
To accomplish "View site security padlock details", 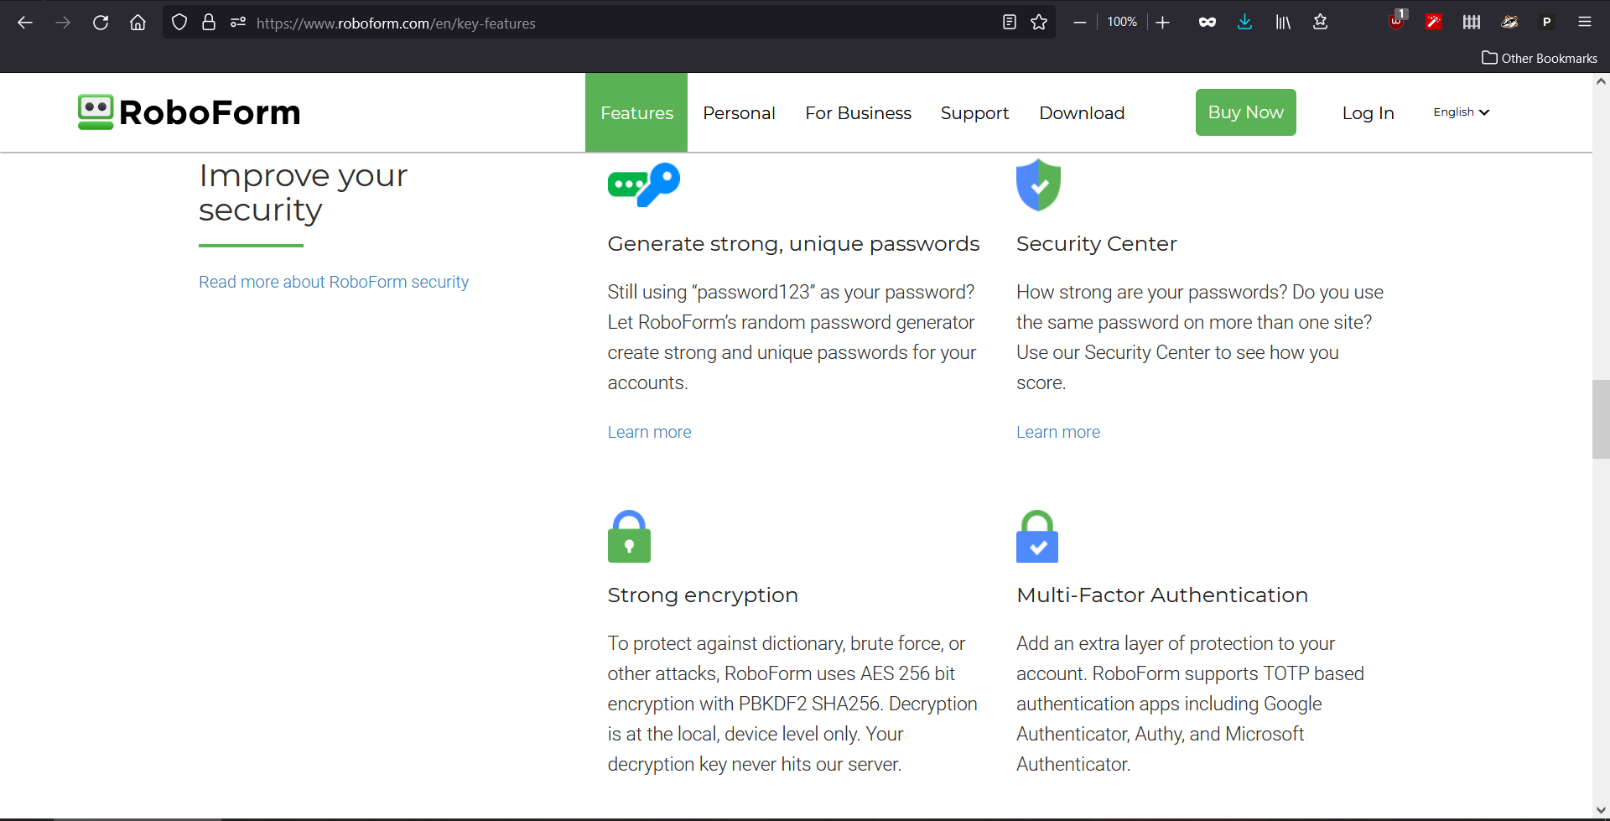I will click(209, 23).
